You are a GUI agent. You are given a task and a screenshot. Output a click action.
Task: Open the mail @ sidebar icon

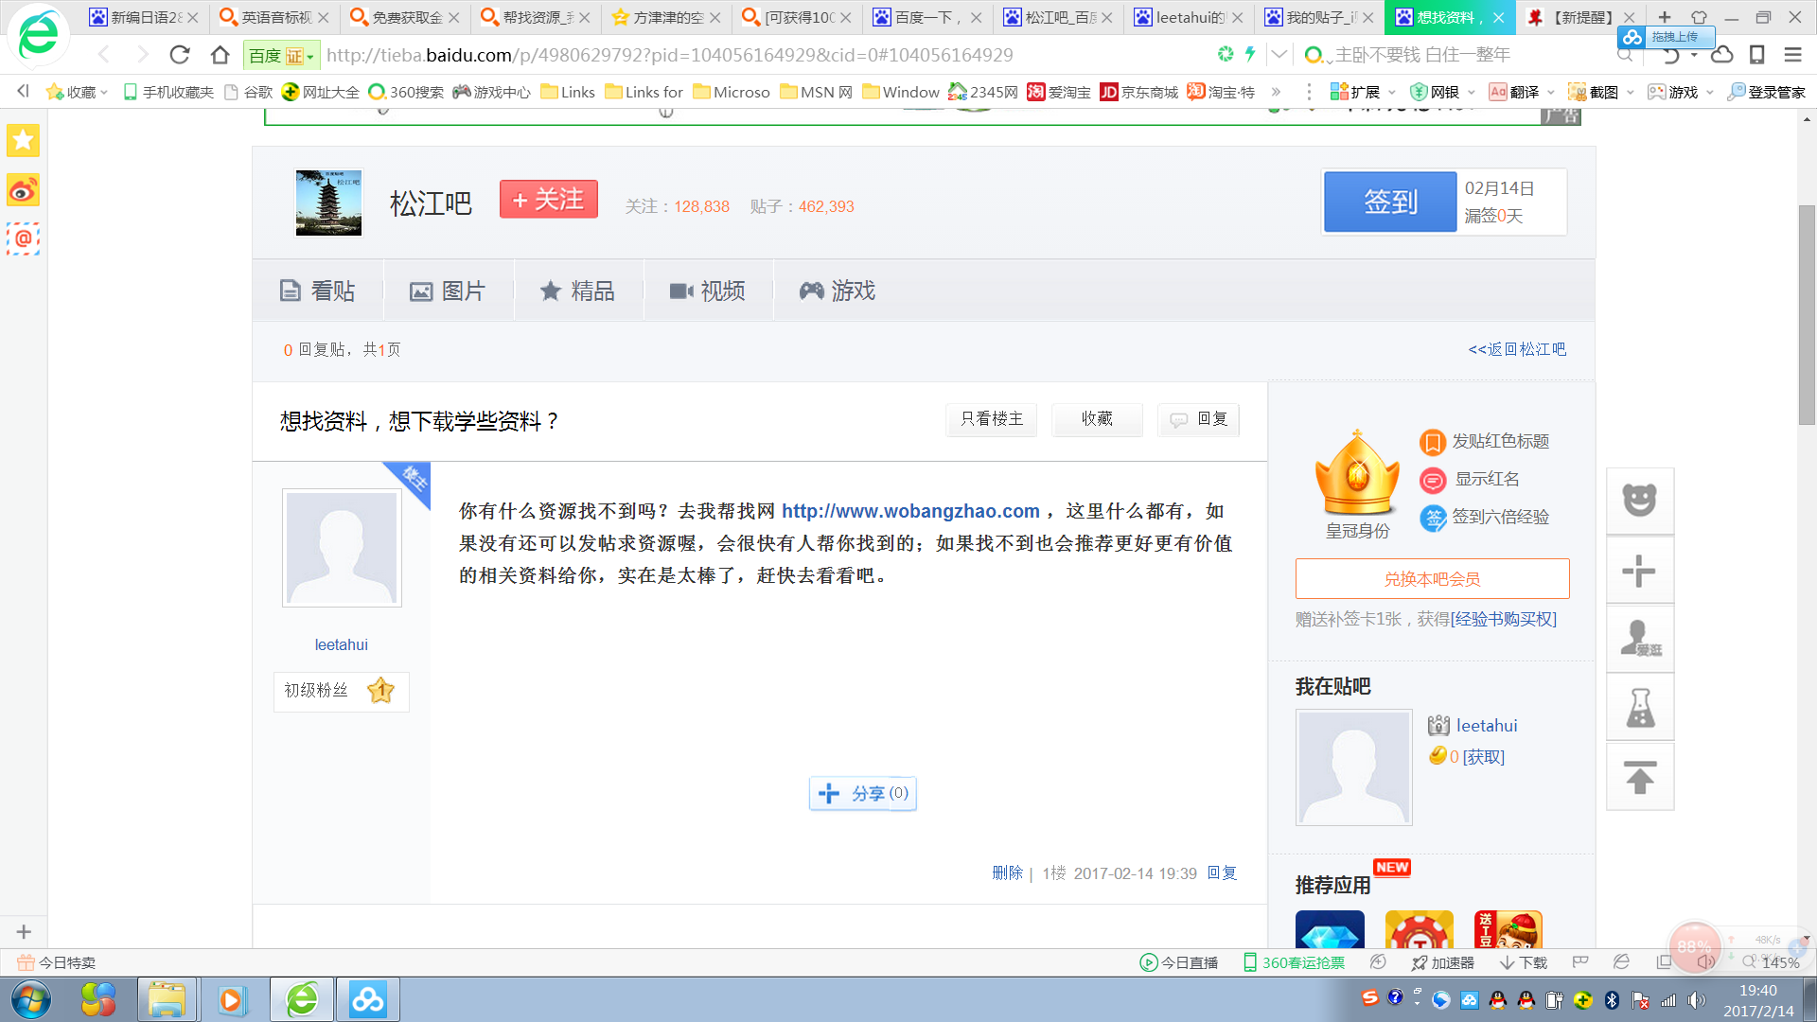tap(23, 238)
